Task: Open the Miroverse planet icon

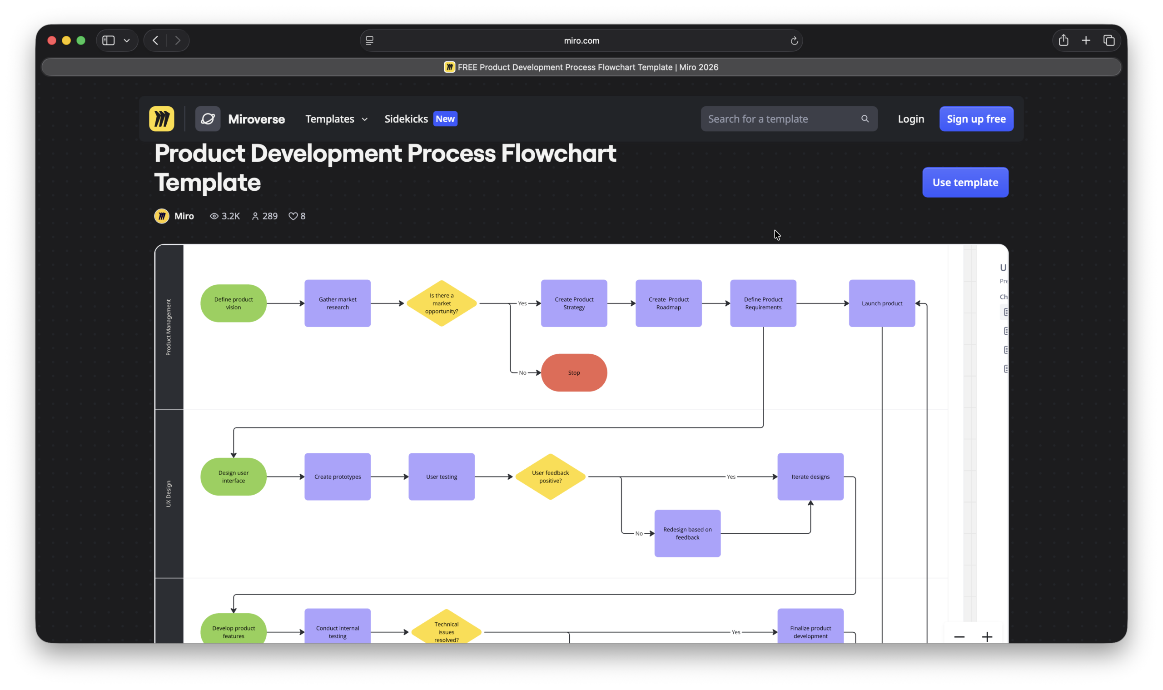Action: (x=208, y=119)
